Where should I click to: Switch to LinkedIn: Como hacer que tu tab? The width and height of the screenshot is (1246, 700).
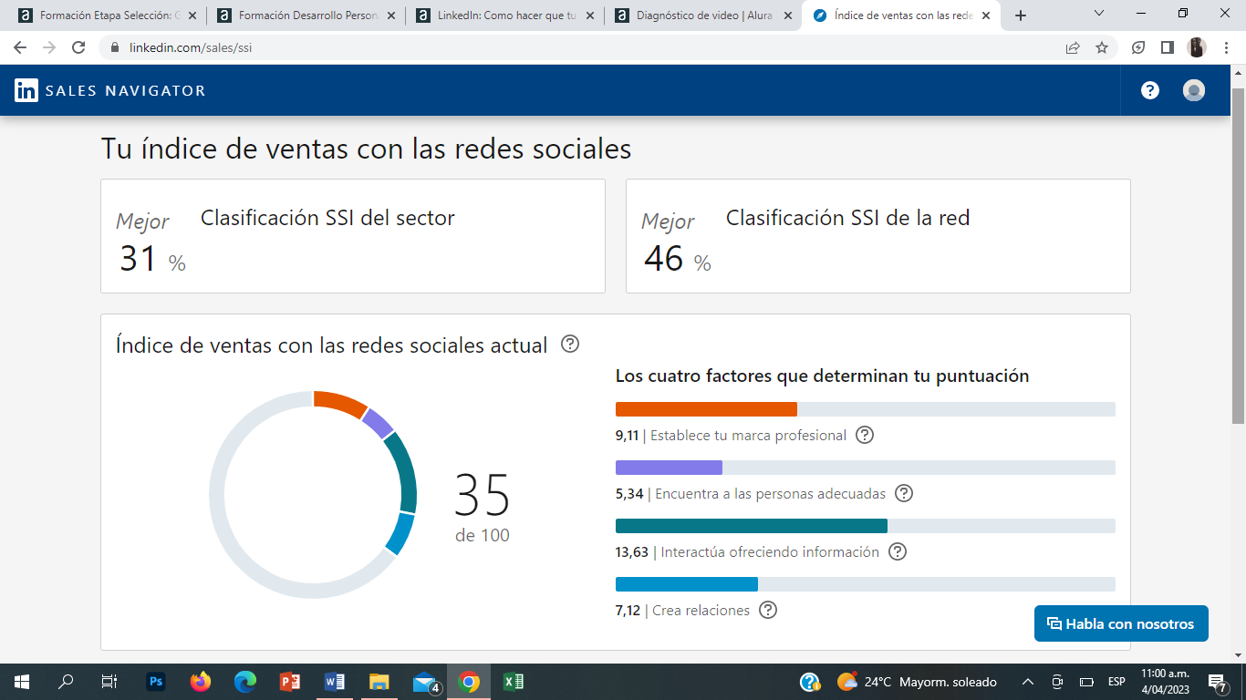pos(507,15)
